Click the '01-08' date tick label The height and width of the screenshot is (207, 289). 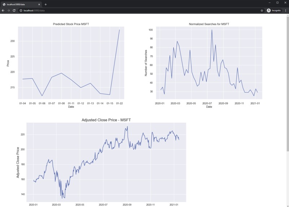coord(61,103)
